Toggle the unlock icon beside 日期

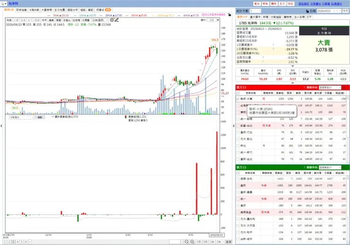[x=307, y=11]
